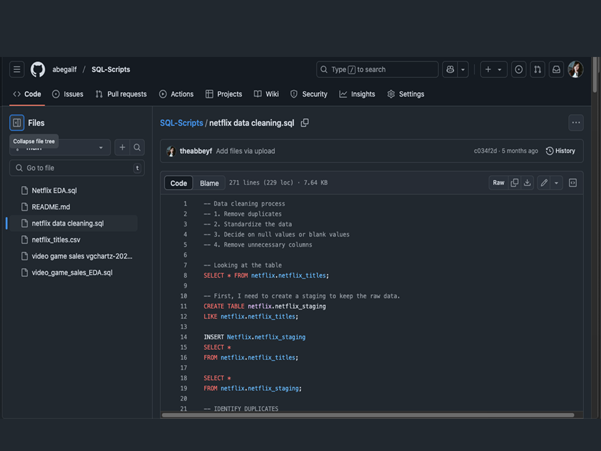601x451 pixels.
Task: Open the hamburger navigation menu
Action: pyautogui.click(x=17, y=69)
